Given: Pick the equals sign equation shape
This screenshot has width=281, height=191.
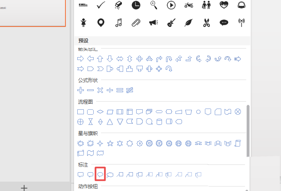Looking at the screenshot, I should 120,90.
